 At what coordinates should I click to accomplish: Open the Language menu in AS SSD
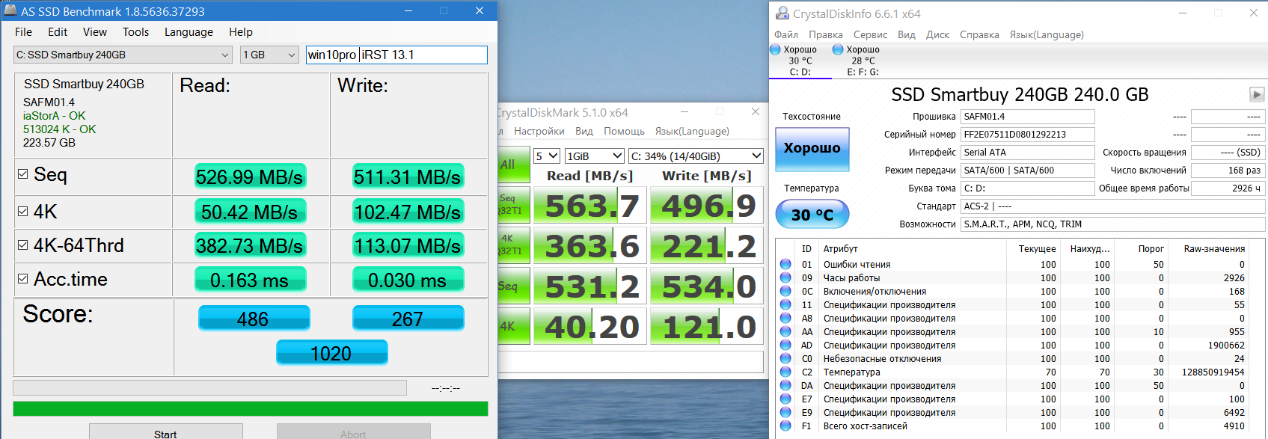189,32
